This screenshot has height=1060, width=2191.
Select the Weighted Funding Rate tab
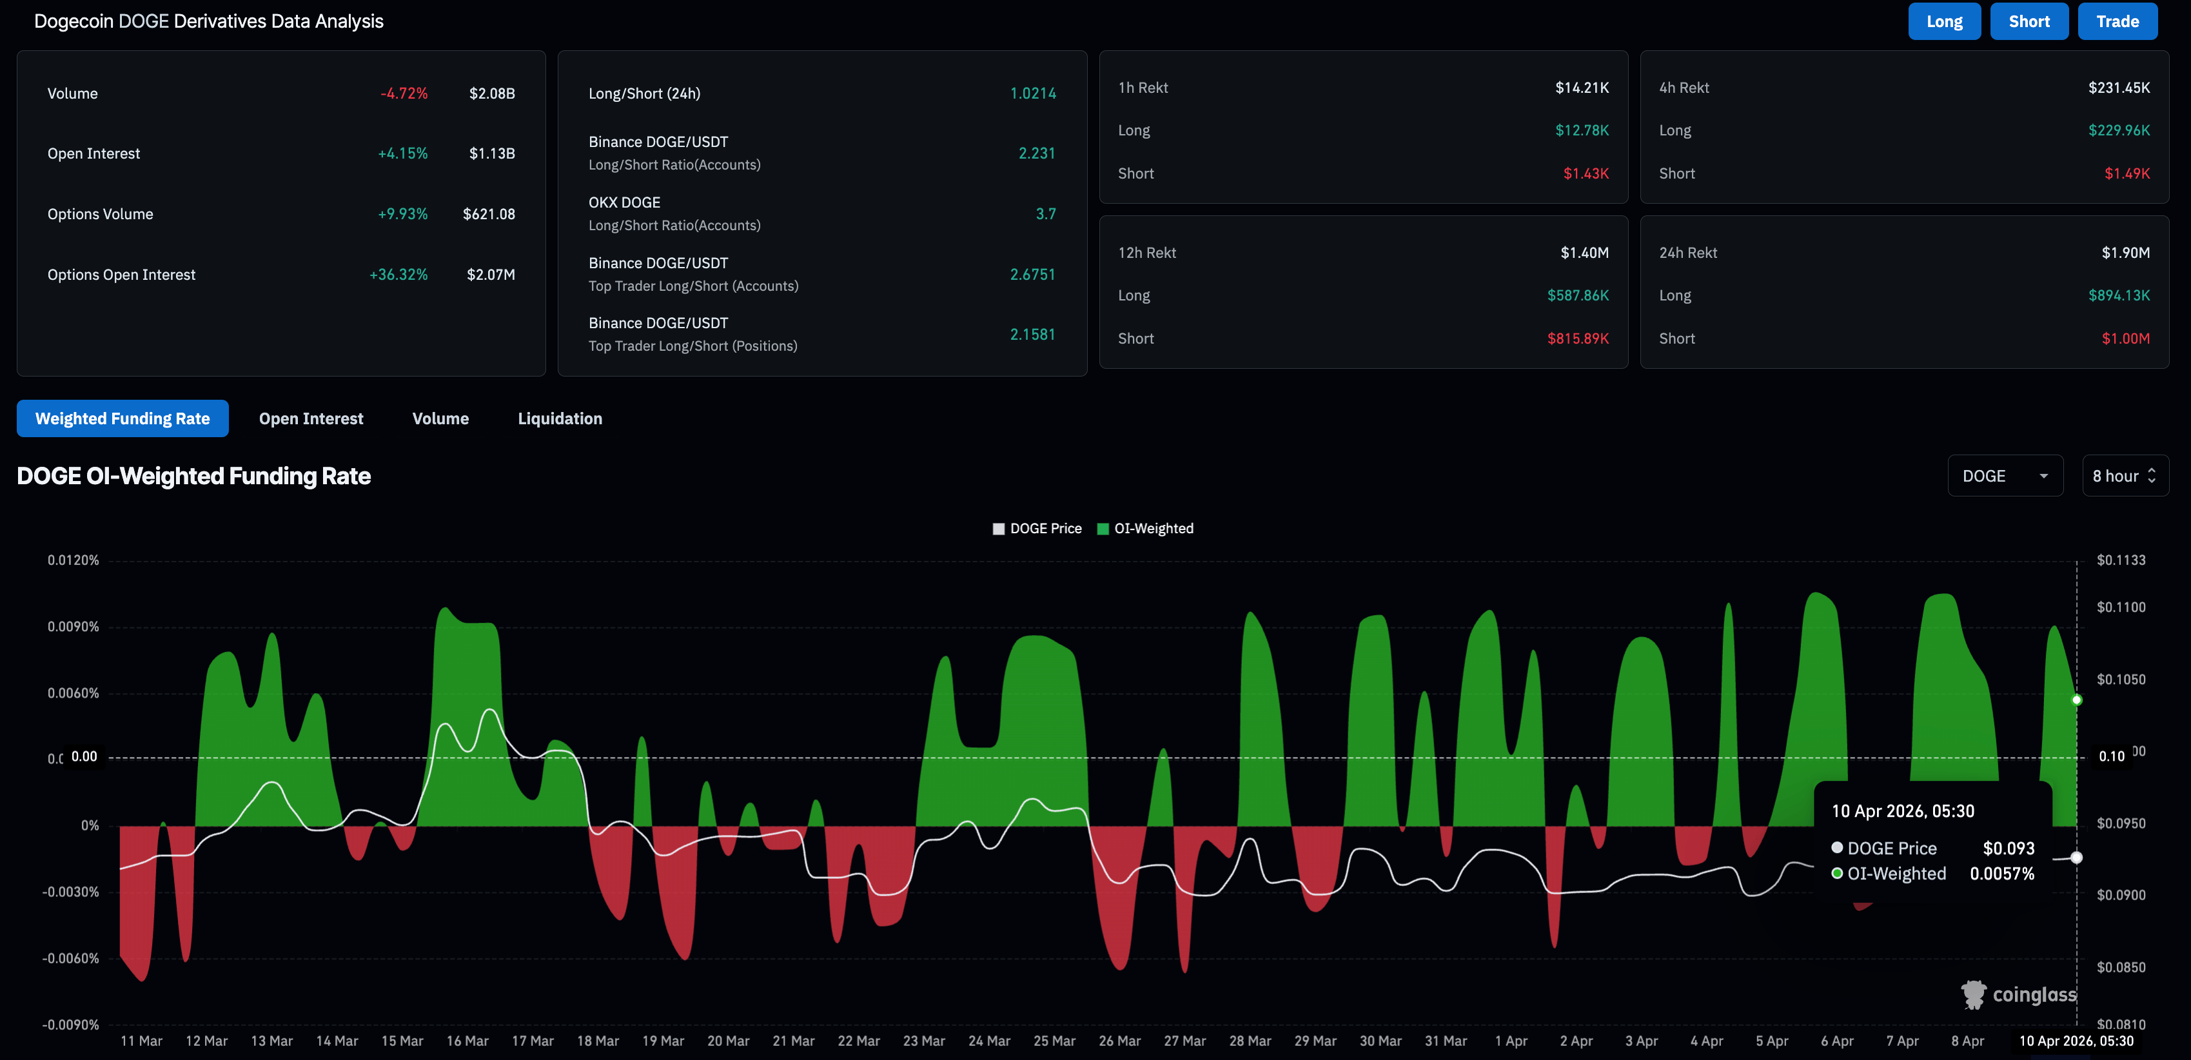pyautogui.click(x=123, y=418)
